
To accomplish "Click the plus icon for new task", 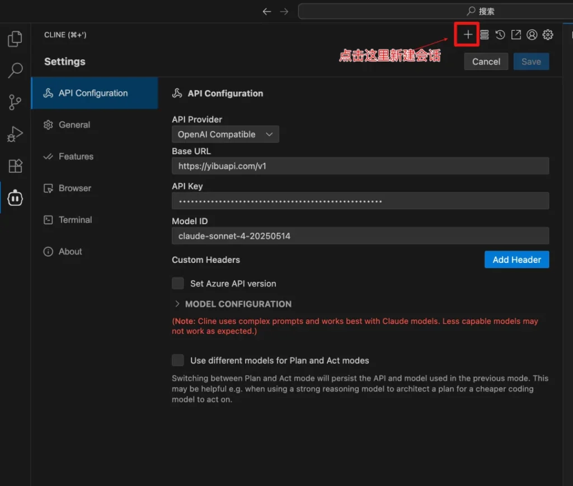I will [x=468, y=35].
